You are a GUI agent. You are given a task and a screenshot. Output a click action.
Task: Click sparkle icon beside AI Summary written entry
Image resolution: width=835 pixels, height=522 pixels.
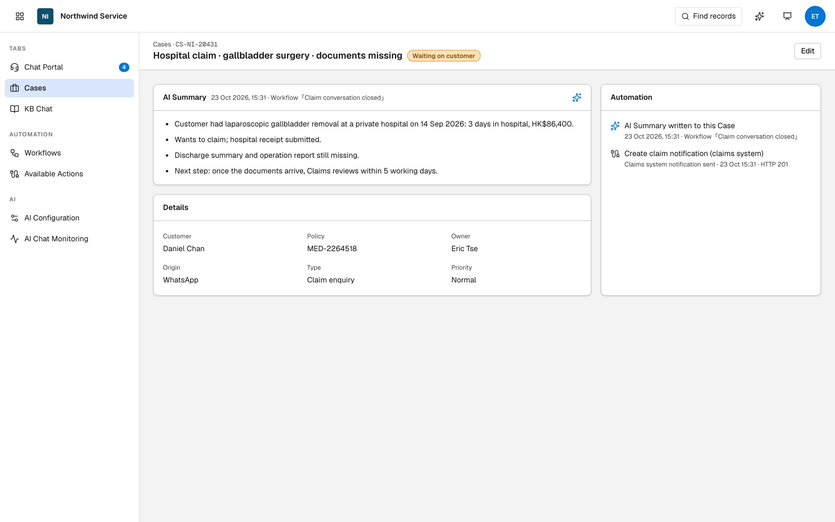[x=615, y=126]
